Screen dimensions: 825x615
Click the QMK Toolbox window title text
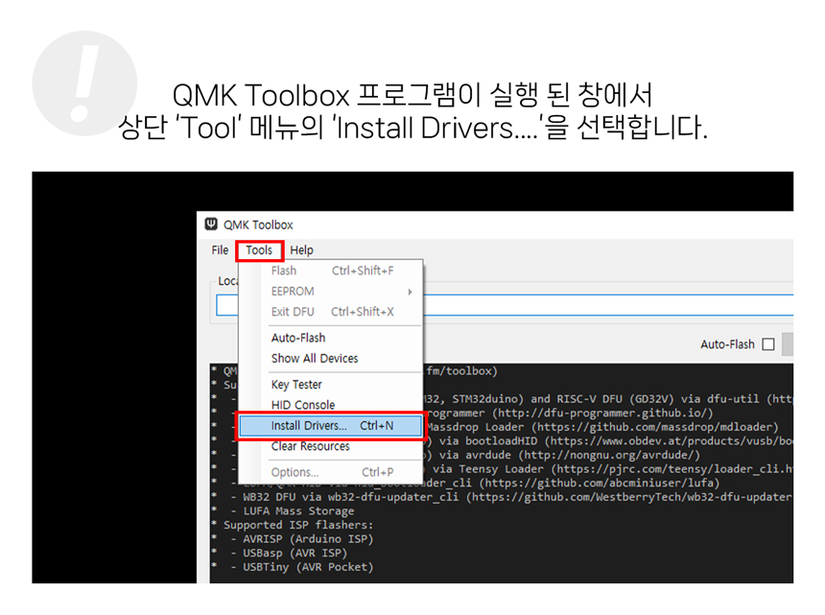coord(258,225)
